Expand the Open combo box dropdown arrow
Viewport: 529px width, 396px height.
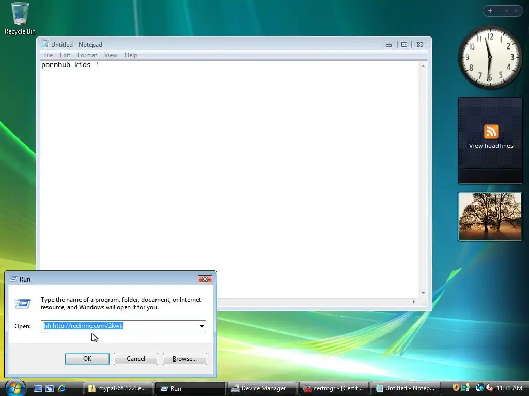click(x=201, y=326)
